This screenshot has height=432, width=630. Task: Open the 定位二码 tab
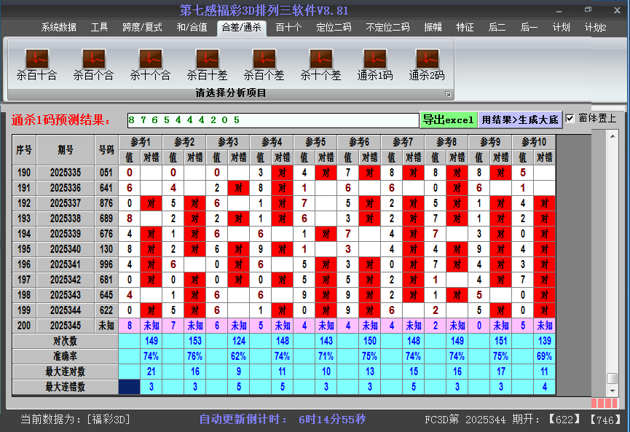pyautogui.click(x=334, y=28)
